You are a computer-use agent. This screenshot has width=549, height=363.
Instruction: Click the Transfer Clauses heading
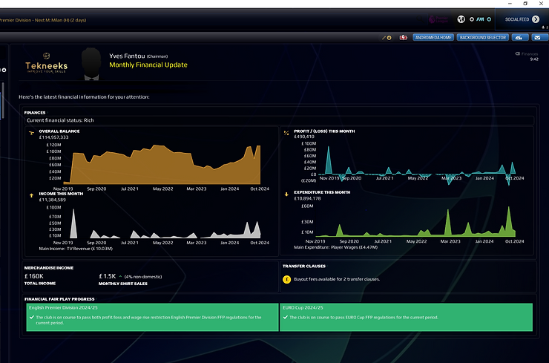tap(304, 266)
